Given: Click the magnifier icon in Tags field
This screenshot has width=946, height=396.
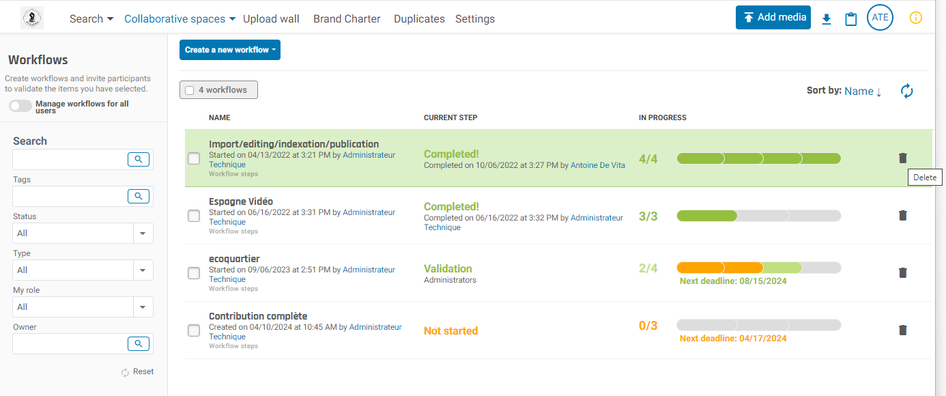Looking at the screenshot, I should tap(138, 197).
